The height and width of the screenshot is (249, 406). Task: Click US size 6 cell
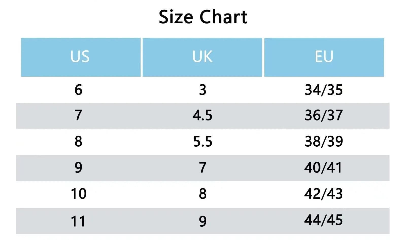(78, 90)
